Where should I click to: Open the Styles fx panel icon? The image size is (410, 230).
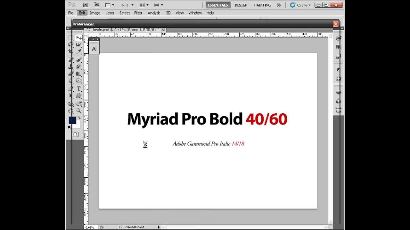[x=338, y=57]
